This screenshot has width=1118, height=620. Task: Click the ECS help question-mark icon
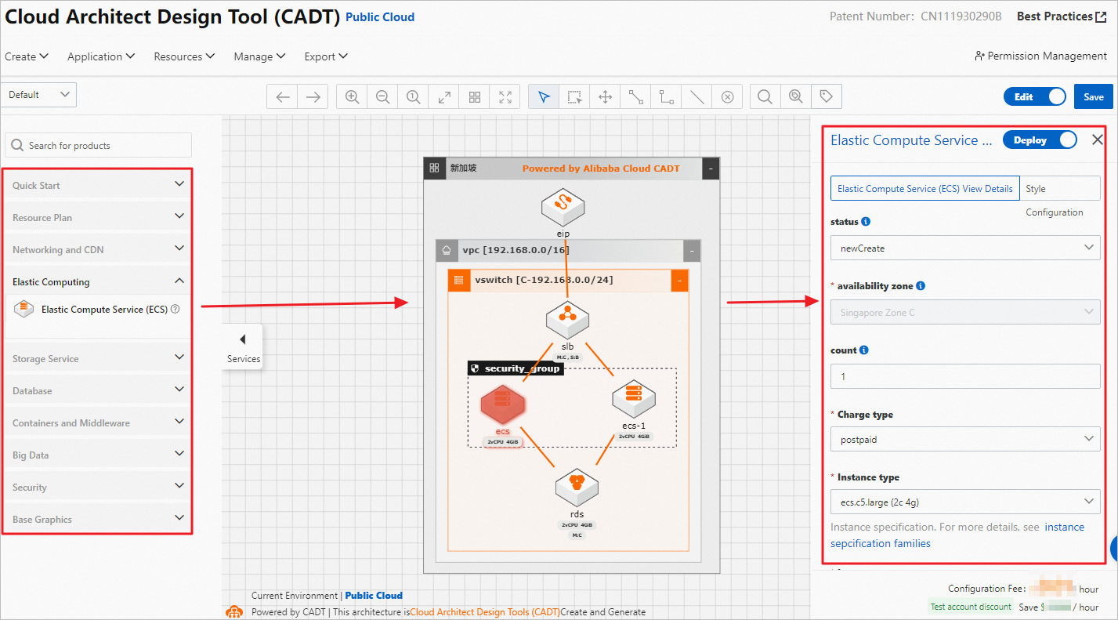coord(175,310)
